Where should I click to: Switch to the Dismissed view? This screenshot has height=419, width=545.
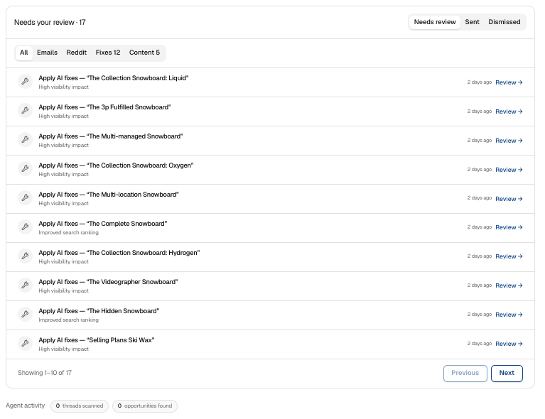pos(504,22)
